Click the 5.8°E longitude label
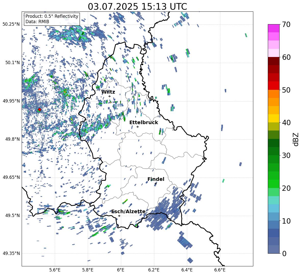This screenshot has width=302, height=275. (x=88, y=270)
